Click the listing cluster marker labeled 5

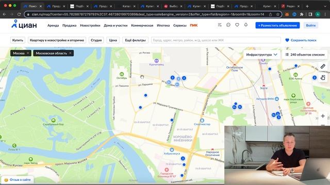click(172, 78)
